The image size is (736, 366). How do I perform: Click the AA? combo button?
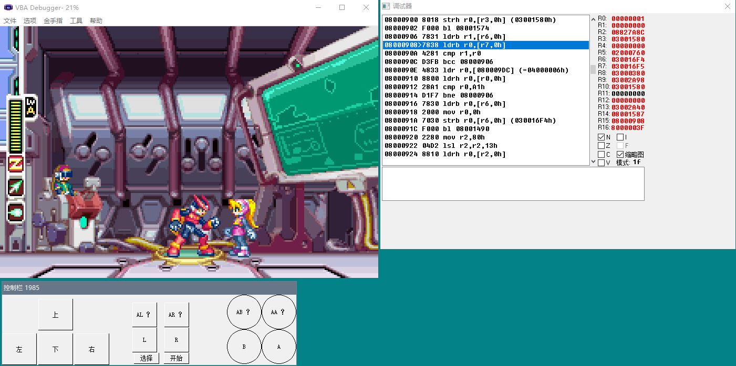pyautogui.click(x=279, y=311)
